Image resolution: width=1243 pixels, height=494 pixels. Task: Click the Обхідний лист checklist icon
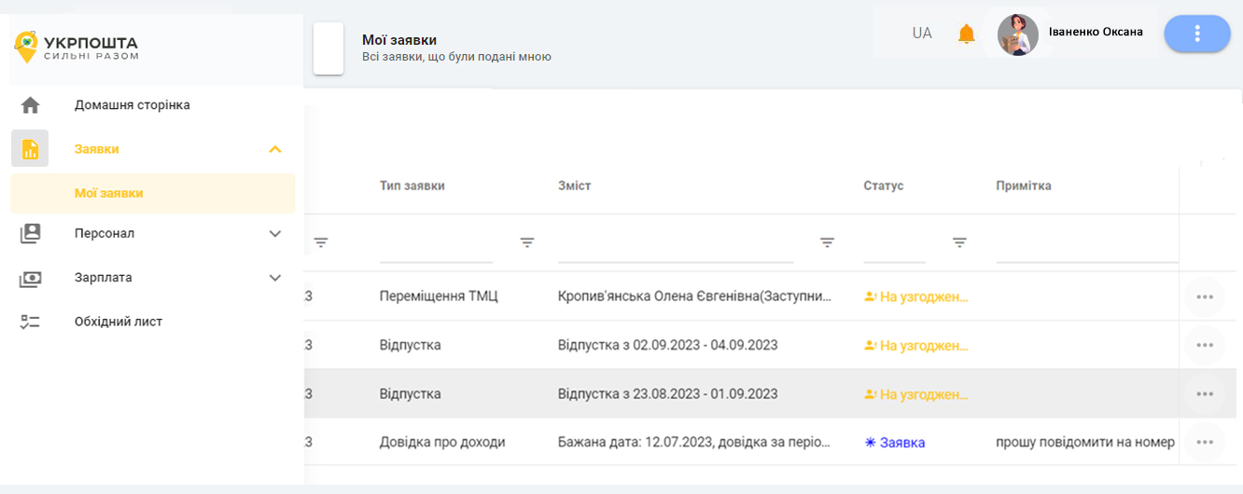click(x=31, y=322)
